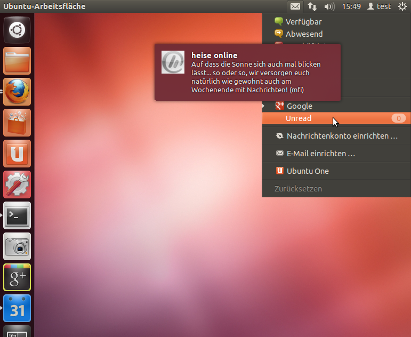Screen dimensions: 411x337
Task: Open Firefox from the launcher
Action: point(17,92)
